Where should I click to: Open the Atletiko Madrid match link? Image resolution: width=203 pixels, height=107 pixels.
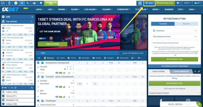11,65
